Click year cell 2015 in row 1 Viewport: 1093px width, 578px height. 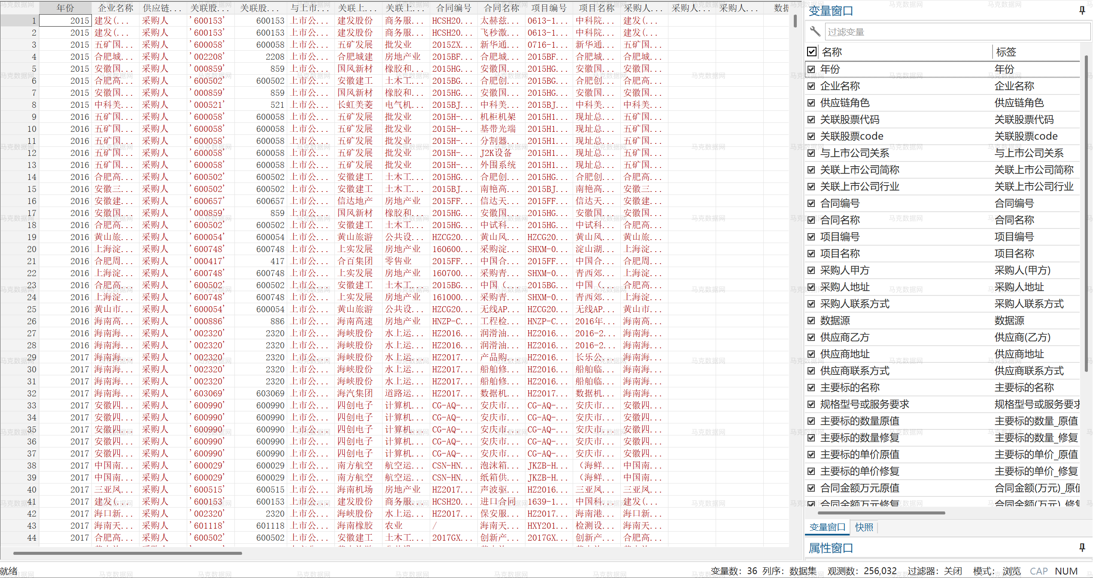point(65,21)
